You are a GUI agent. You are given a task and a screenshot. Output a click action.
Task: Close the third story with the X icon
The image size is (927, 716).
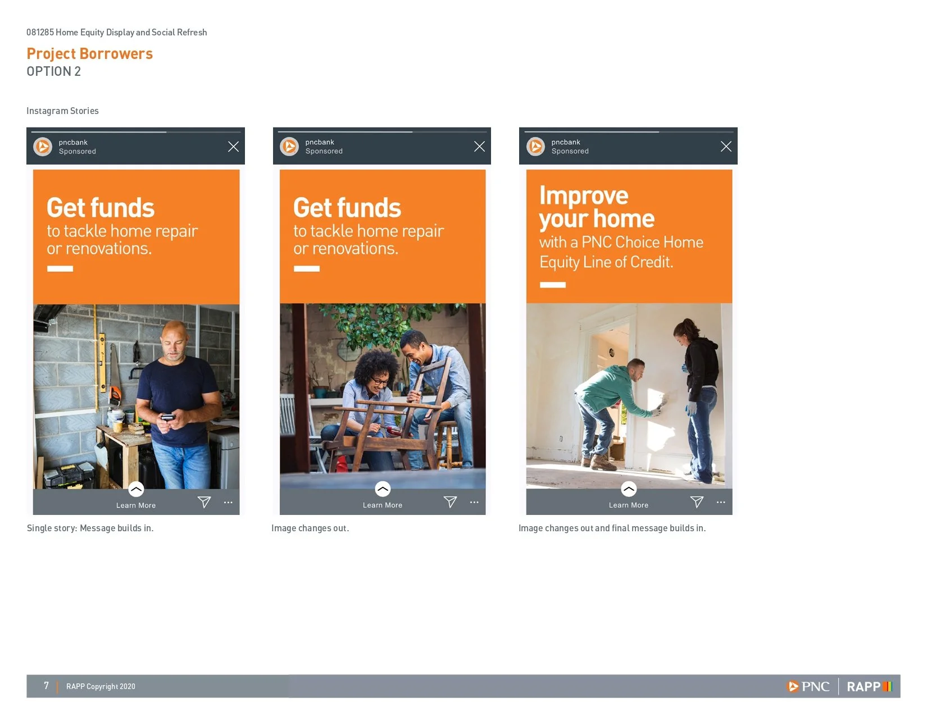(726, 147)
